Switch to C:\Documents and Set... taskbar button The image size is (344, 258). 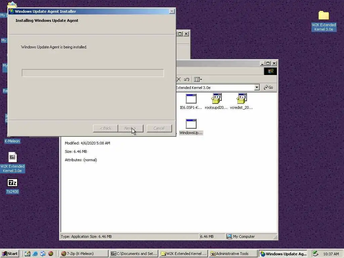point(134,254)
